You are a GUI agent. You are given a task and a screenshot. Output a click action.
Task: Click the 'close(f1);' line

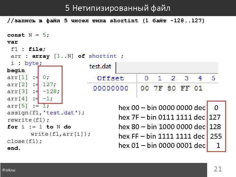25,141
